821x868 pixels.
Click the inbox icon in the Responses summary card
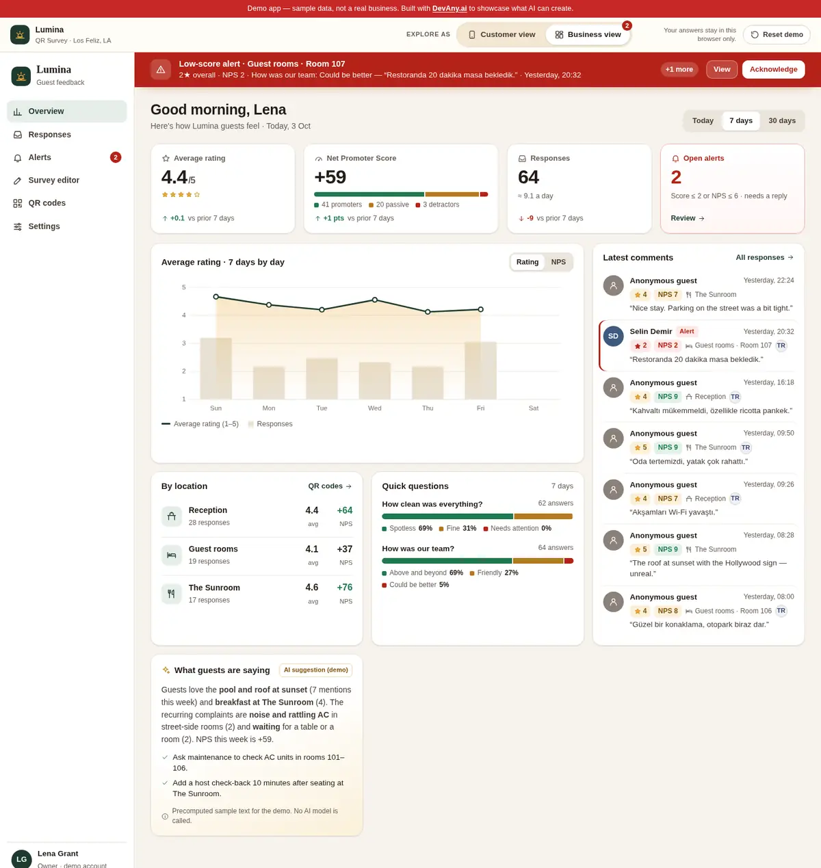(x=522, y=159)
